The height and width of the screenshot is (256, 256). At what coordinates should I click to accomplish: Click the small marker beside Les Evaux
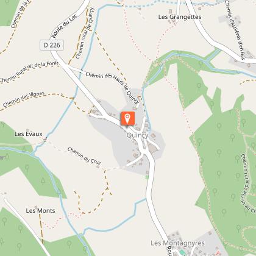click(x=45, y=140)
